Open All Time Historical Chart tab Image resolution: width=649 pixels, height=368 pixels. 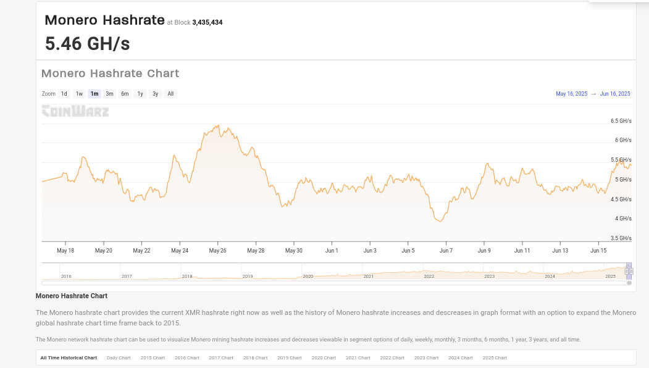(x=69, y=358)
